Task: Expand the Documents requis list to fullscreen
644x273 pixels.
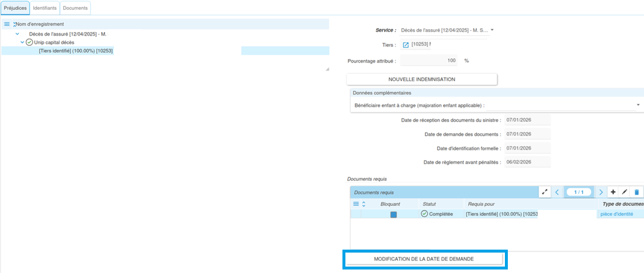Action: point(545,192)
